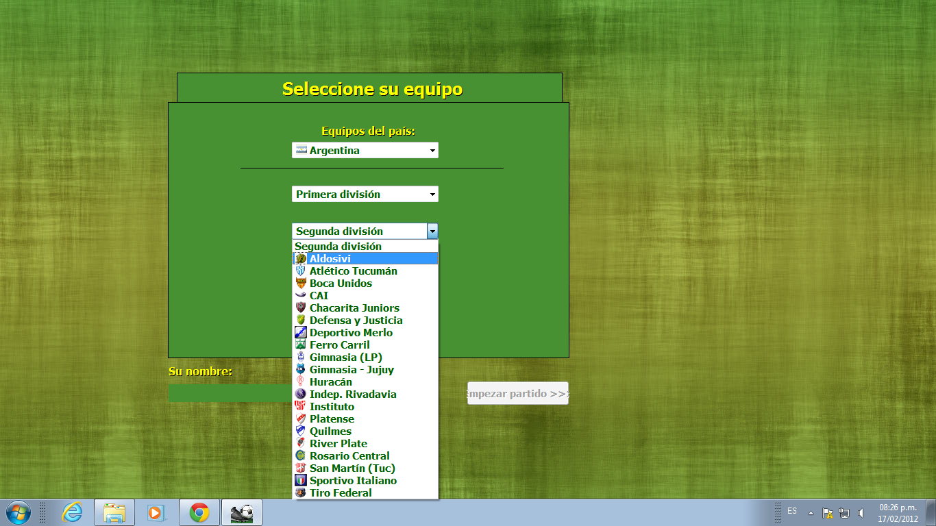The image size is (936, 526).
Task: Click the volume speaker tray icon
Action: [x=861, y=513]
